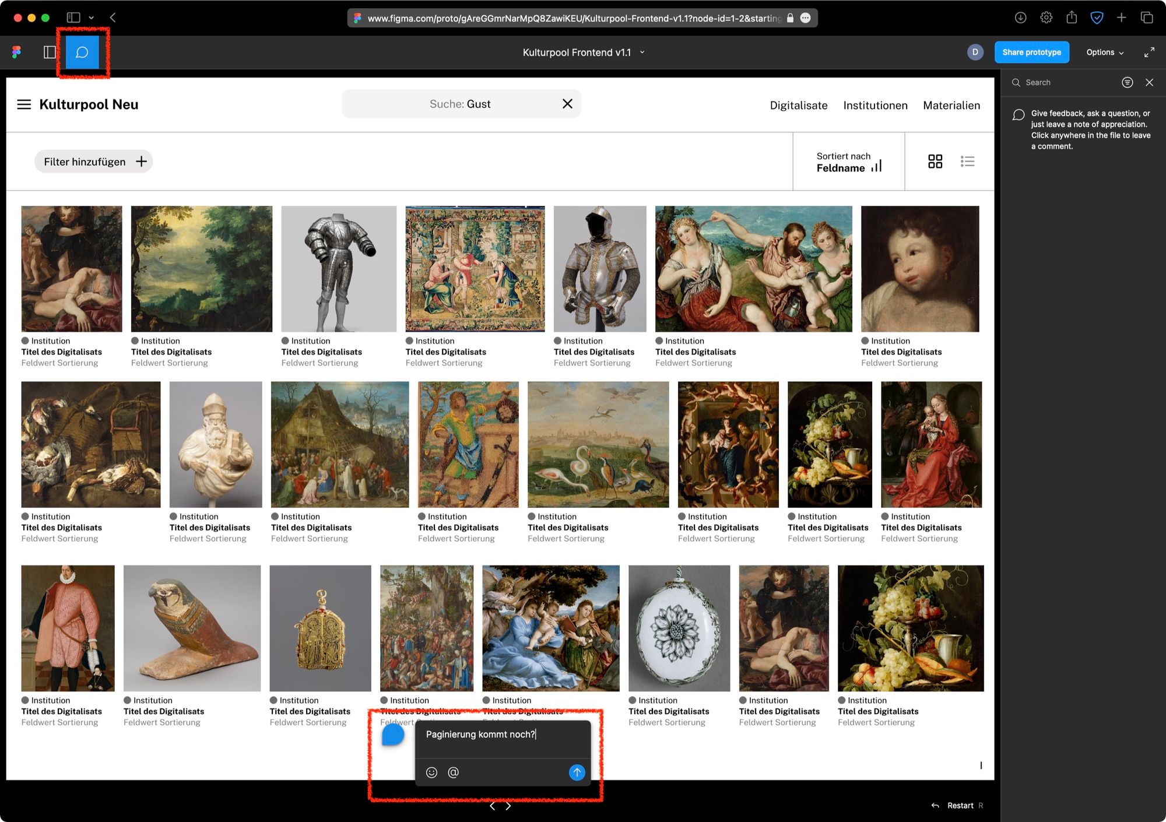Open Sortiert nach Feldname sorting dropdown

[x=848, y=161]
